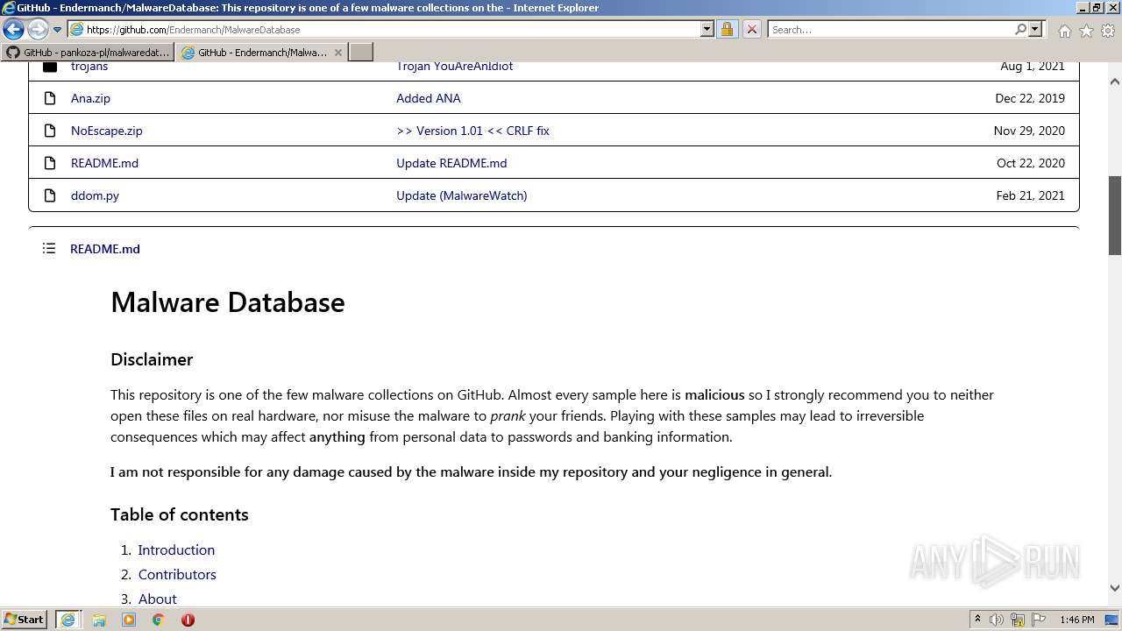Open Windows Explorer folder taskbar icon
1122x631 pixels.
click(x=99, y=620)
